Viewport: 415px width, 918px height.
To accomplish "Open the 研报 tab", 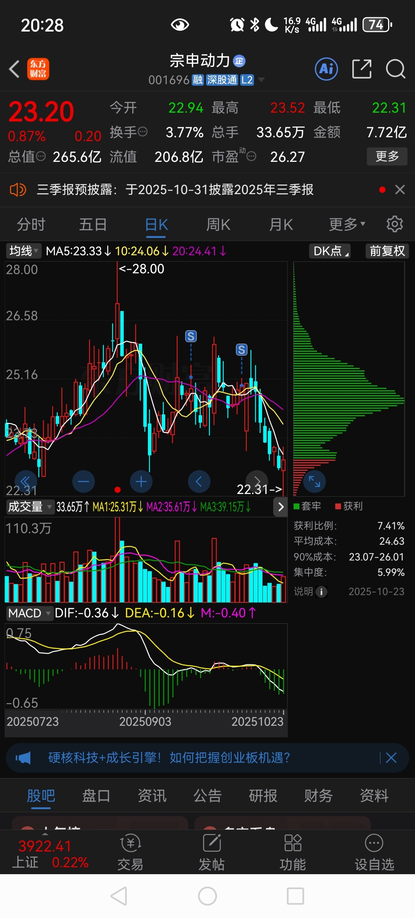I will (x=263, y=795).
